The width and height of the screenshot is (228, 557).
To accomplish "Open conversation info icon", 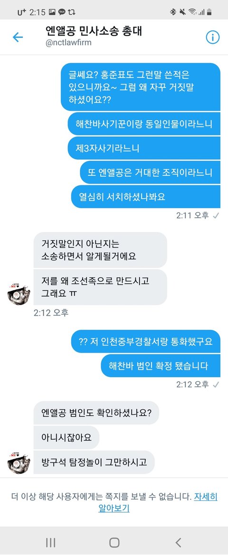I will [213, 37].
